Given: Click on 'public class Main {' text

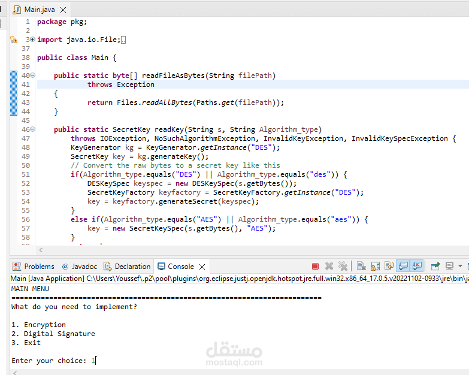Looking at the screenshot, I should point(77,58).
